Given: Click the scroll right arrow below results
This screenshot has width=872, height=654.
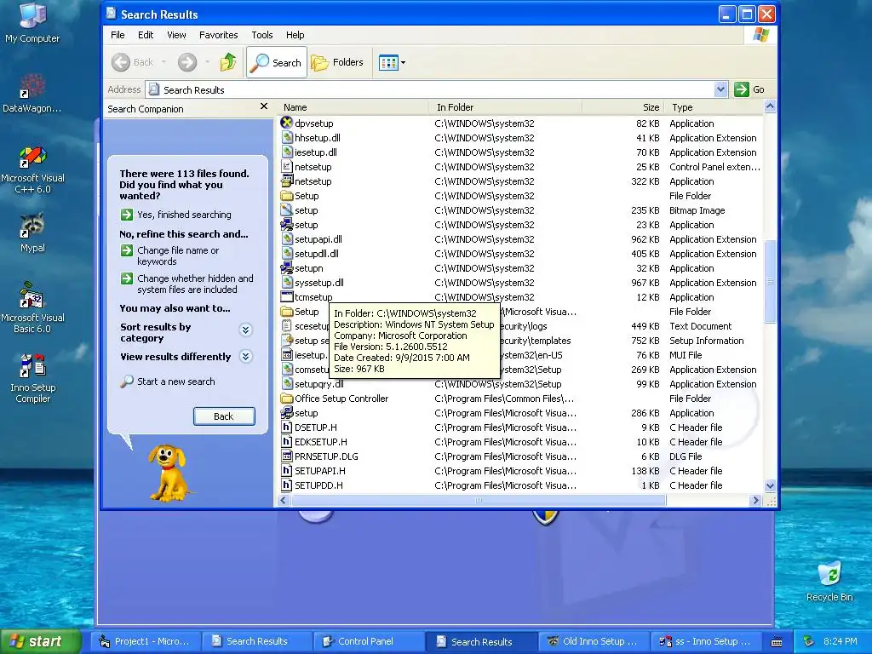Looking at the screenshot, I should [755, 501].
